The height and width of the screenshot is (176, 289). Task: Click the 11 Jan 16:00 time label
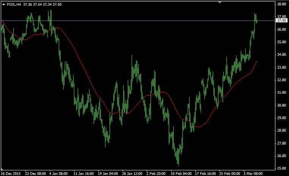tap(84, 174)
